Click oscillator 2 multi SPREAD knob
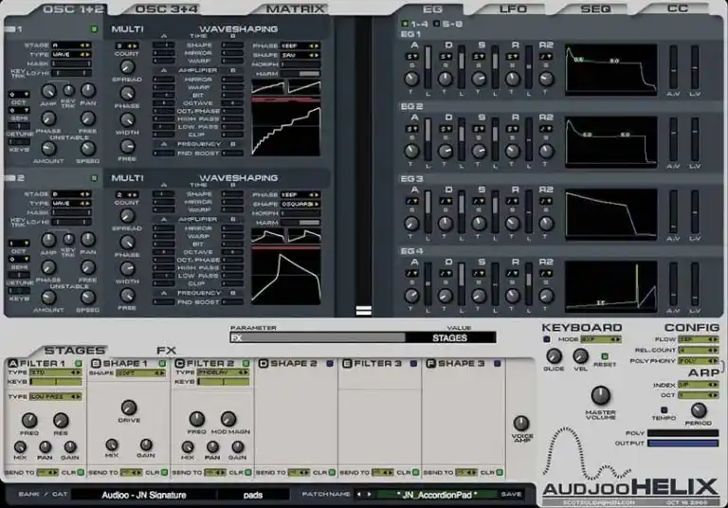This screenshot has height=508, width=728. 127,216
